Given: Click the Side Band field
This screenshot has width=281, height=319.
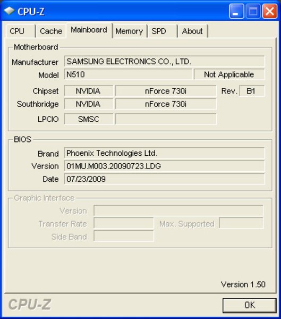Looking at the screenshot, I should pos(124,236).
